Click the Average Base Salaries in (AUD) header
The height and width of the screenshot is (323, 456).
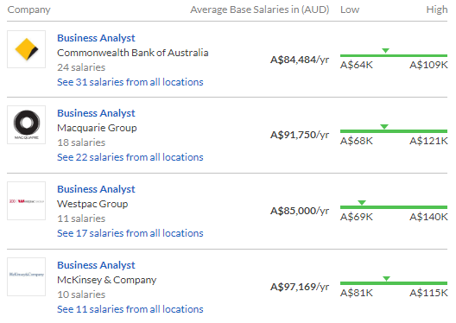tap(260, 9)
